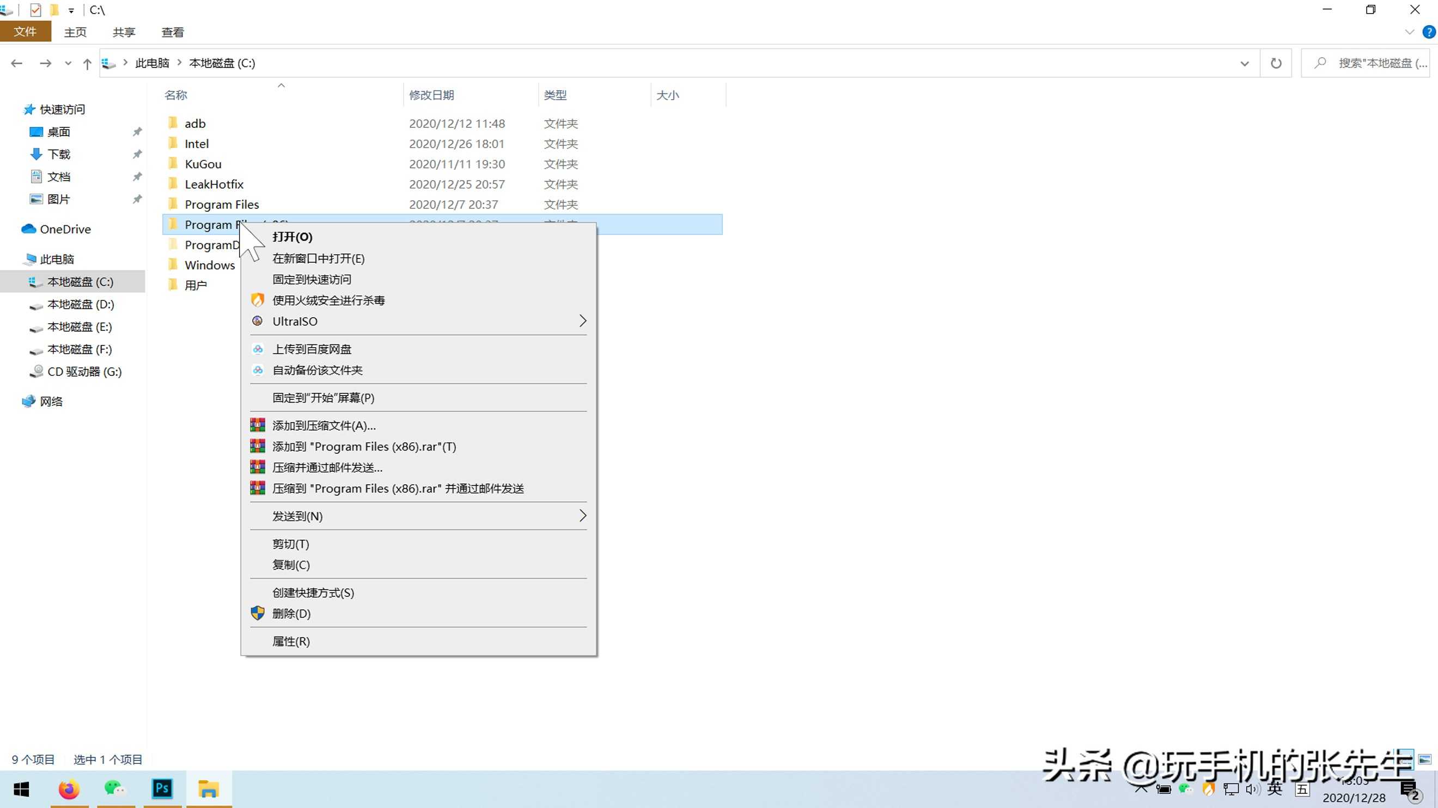Select the adb folder
This screenshot has height=808, width=1438.
(195, 124)
